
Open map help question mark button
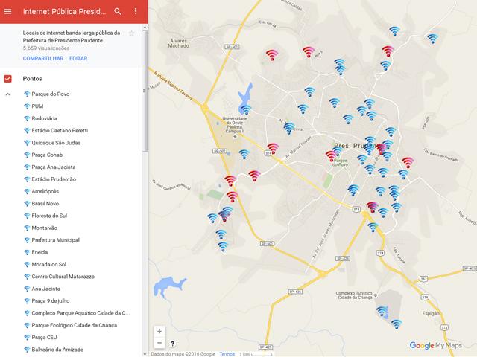(172, 344)
